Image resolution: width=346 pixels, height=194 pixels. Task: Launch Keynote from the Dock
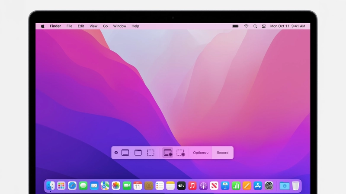click(x=225, y=186)
